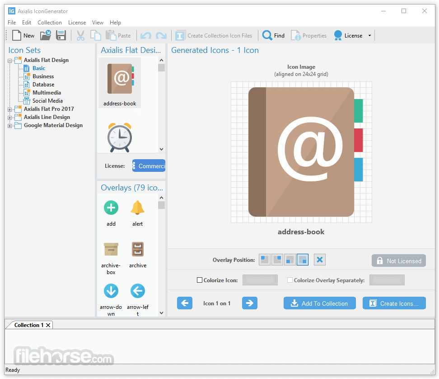439x379 pixels.
Task: Expand the Axialis Flat Pro 2017 set
Action: tap(10, 109)
